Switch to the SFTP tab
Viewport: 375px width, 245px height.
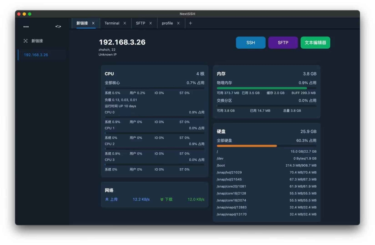pos(140,23)
